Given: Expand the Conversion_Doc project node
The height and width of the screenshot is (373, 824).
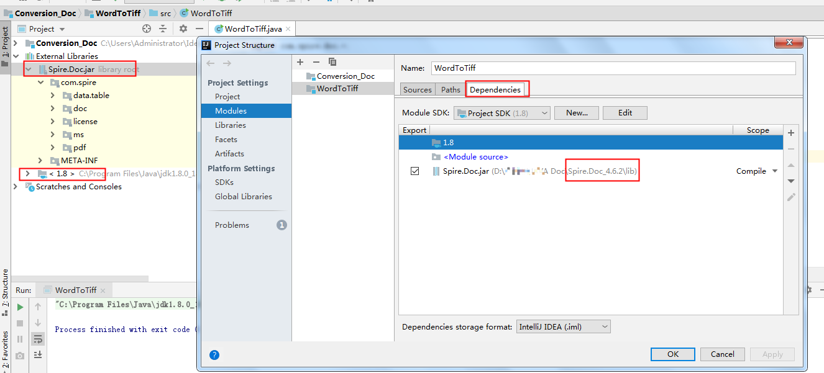Looking at the screenshot, I should (x=15, y=43).
